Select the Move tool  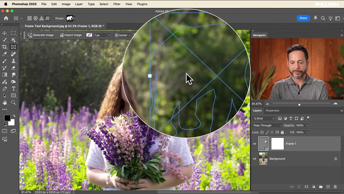pos(5,33)
